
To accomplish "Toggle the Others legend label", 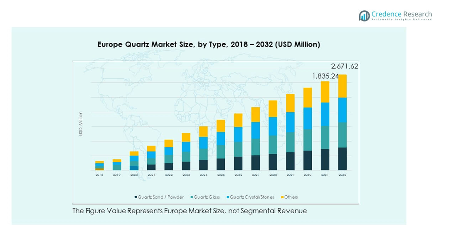I will pyautogui.click(x=291, y=197).
